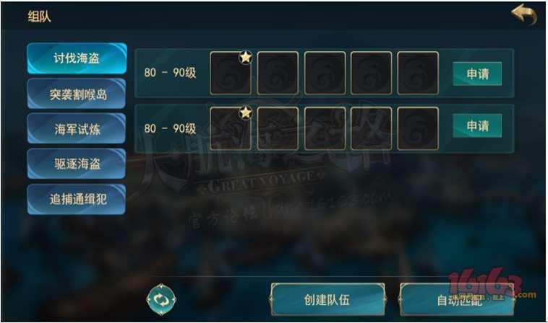Open the 追捕通缉犯 category
This screenshot has width=548, height=323.
coord(77,199)
